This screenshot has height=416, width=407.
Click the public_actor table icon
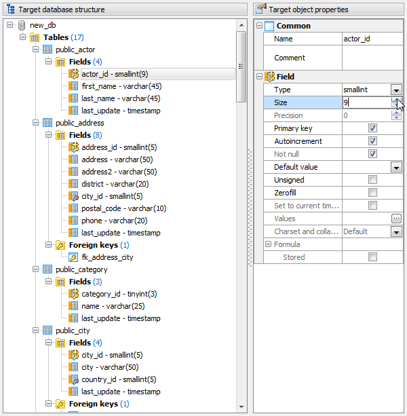click(47, 50)
